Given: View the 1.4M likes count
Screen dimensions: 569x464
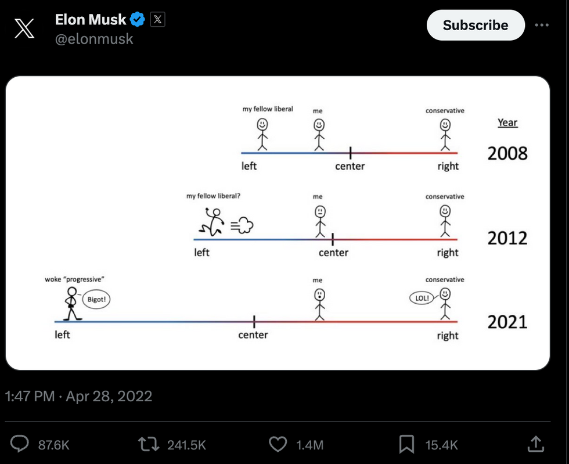Looking at the screenshot, I should 309,445.
